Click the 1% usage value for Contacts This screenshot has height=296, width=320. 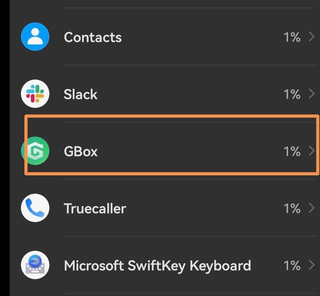(x=292, y=37)
